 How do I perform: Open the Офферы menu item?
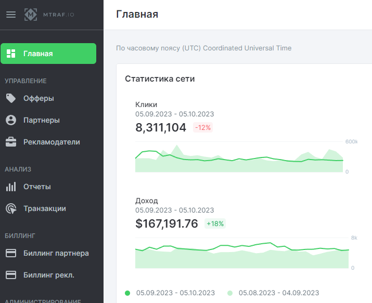48,98
